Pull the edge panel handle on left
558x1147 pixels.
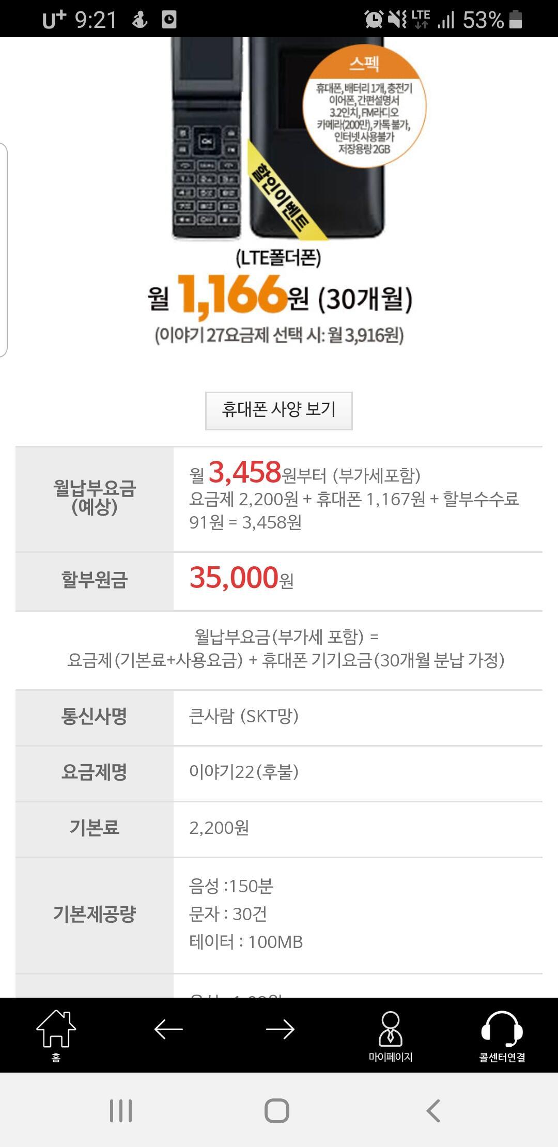point(4,249)
